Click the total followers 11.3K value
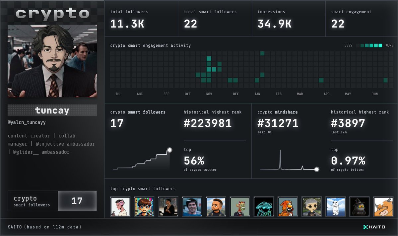Viewport: 398px width, 236px height. [x=127, y=24]
